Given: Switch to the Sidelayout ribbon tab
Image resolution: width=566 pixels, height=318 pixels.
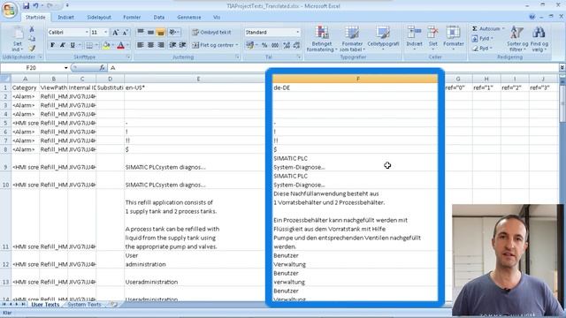Looking at the screenshot, I should (x=99, y=17).
